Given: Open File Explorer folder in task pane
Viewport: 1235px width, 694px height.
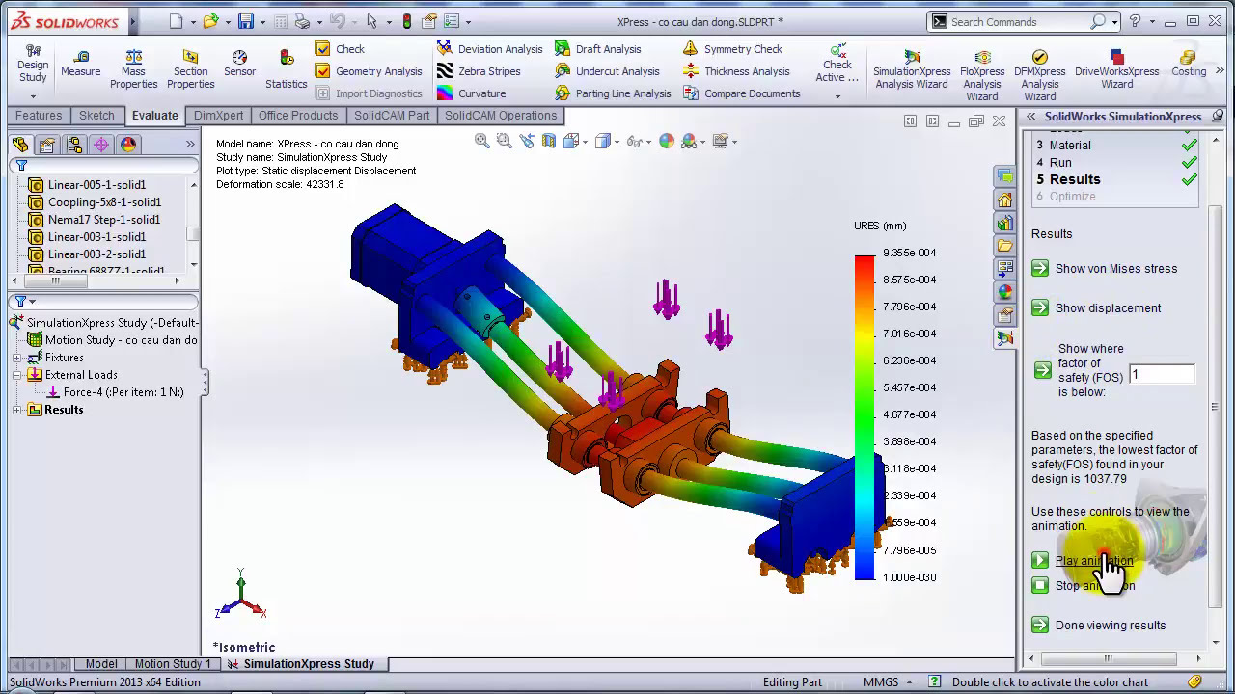Looking at the screenshot, I should 1004,246.
